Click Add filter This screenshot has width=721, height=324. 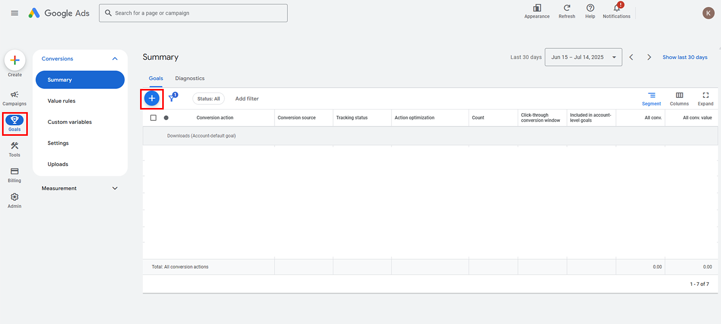click(247, 98)
